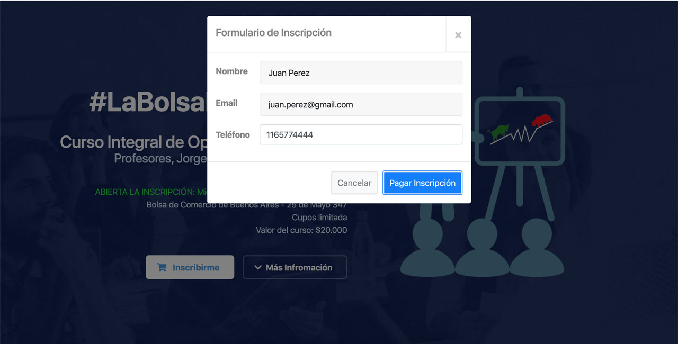Click the Nombre field with Juan Perez

[x=361, y=73]
